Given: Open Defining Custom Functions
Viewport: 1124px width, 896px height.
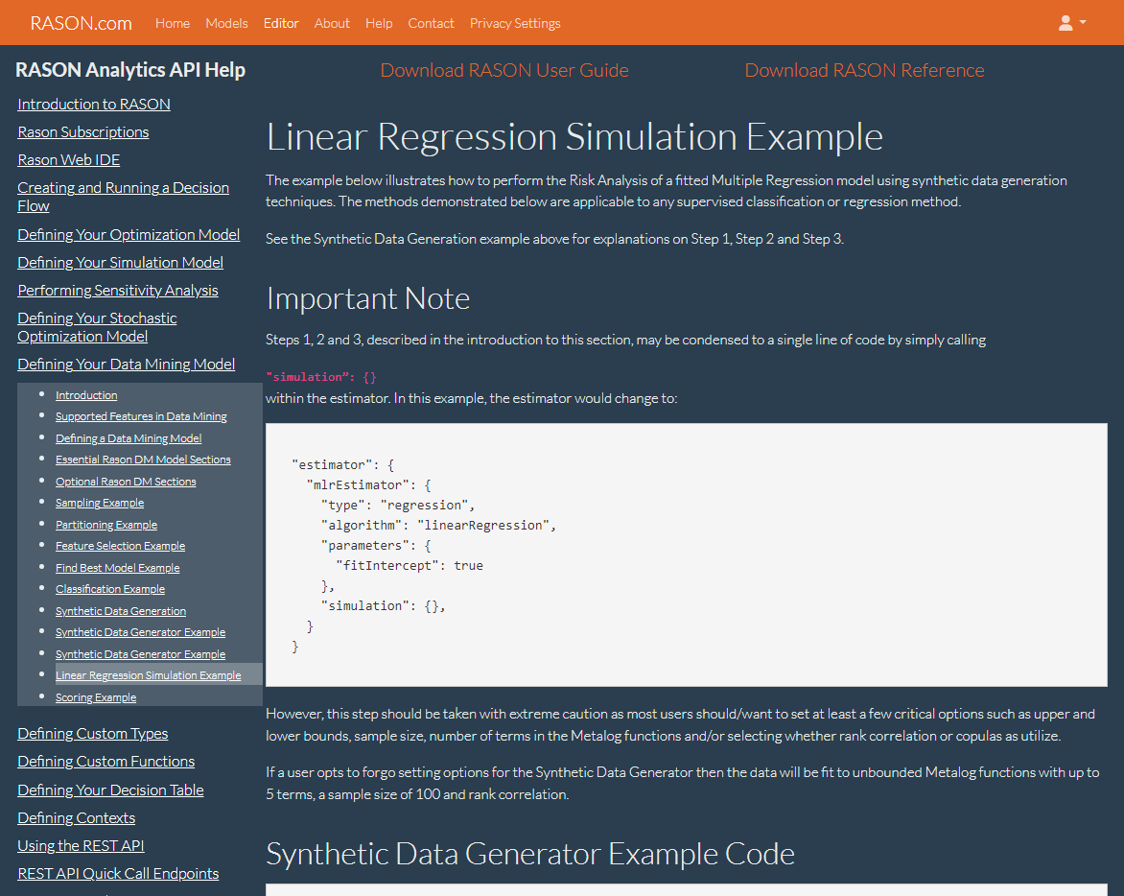Looking at the screenshot, I should point(106,762).
